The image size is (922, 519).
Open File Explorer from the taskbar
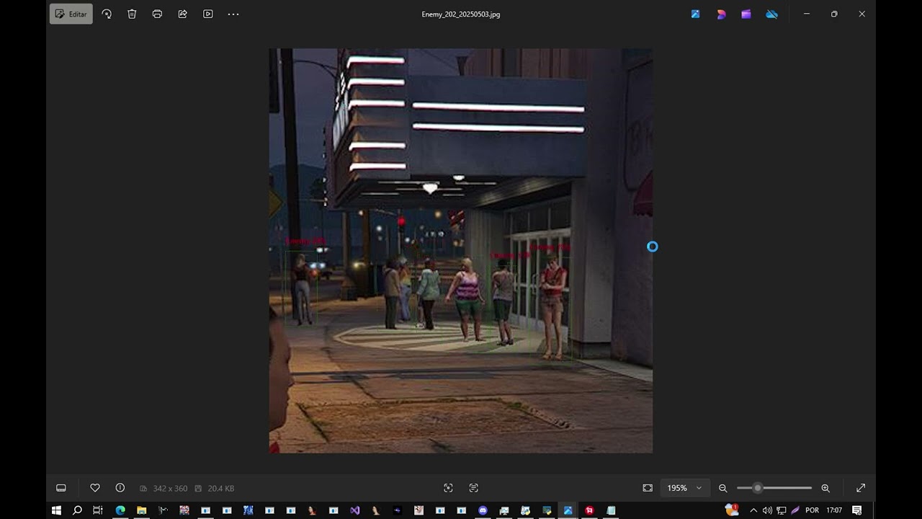142,510
